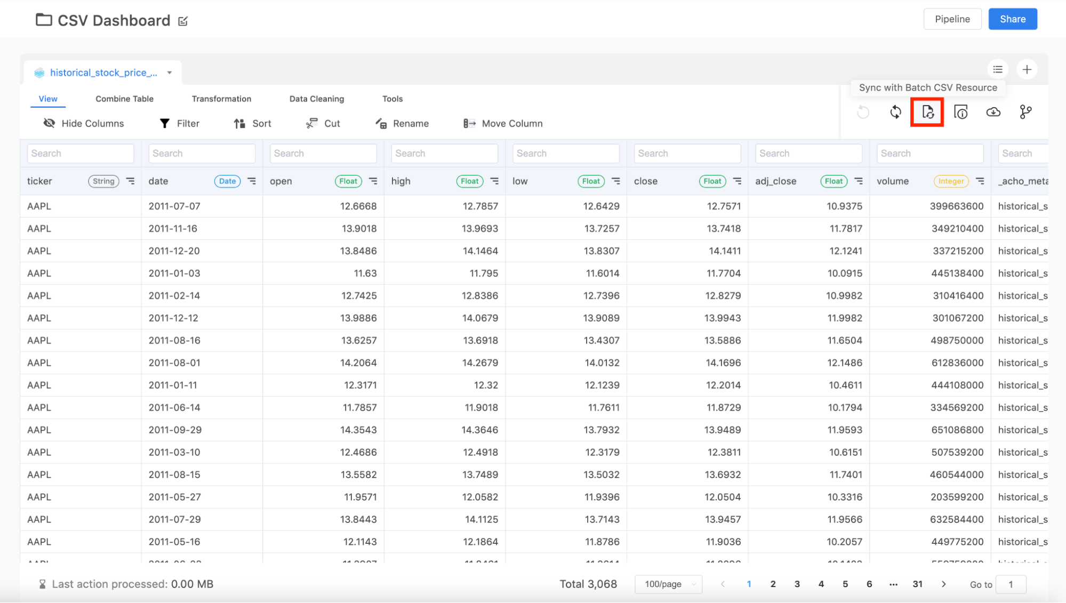Screen dimensions: 1066x603
Task: Click Sync with Batch CSV Resource icon
Action: pos(927,112)
